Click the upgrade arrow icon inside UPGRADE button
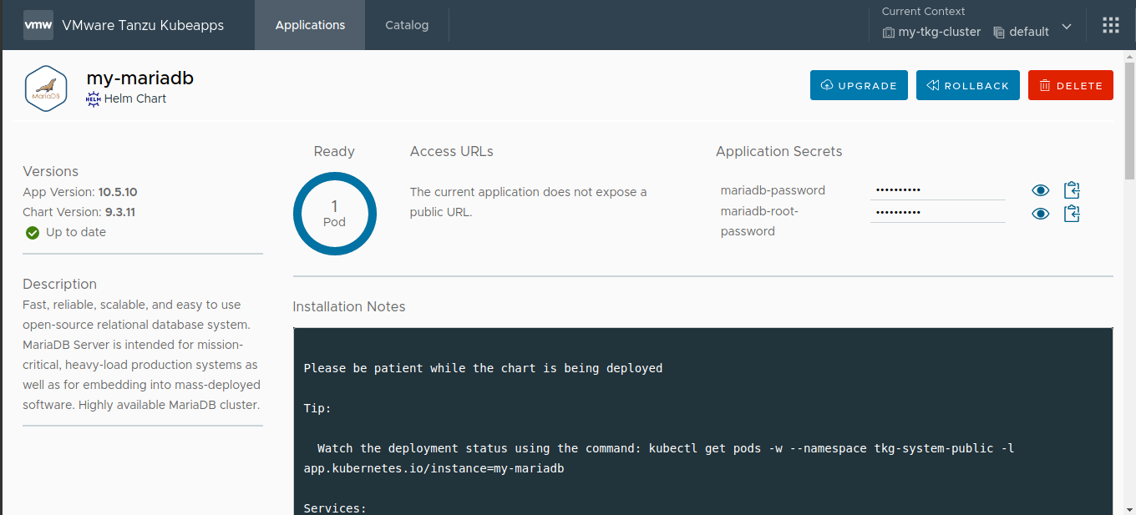 click(827, 85)
